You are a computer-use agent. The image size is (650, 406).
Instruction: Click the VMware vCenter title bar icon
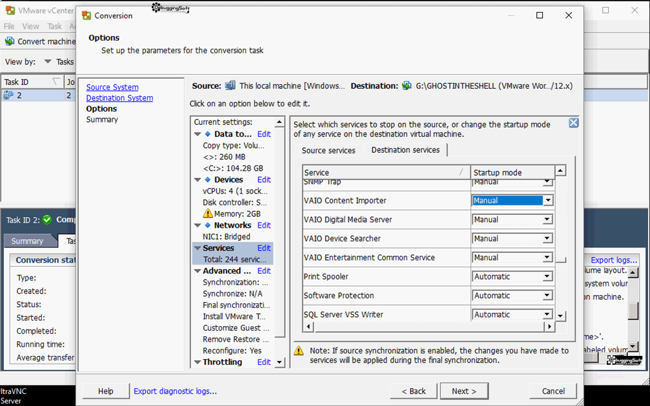pyautogui.click(x=10, y=10)
